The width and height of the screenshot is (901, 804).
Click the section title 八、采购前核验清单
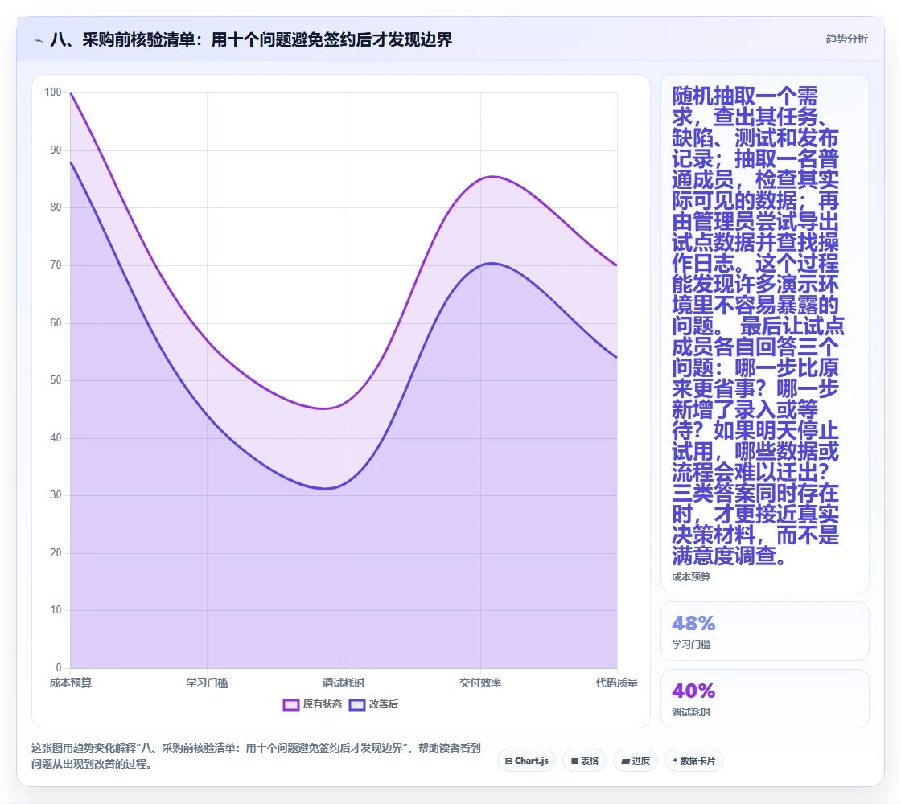[x=124, y=40]
